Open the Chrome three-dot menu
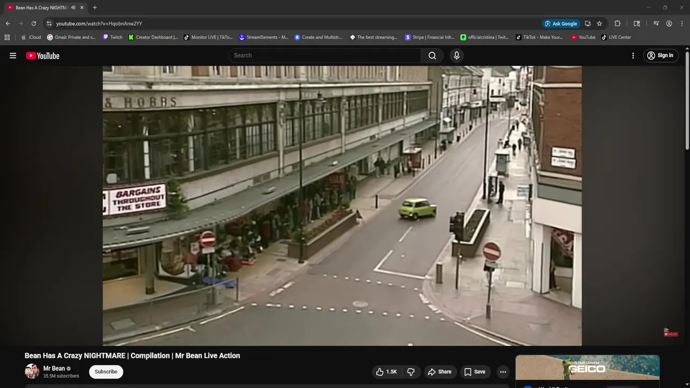 (x=682, y=24)
